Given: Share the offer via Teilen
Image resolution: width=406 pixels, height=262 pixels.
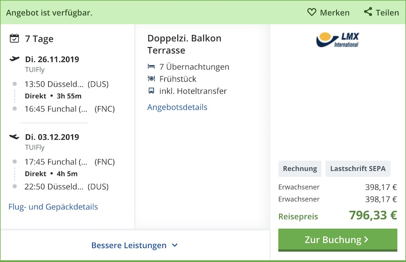Looking at the screenshot, I should coord(387,12).
